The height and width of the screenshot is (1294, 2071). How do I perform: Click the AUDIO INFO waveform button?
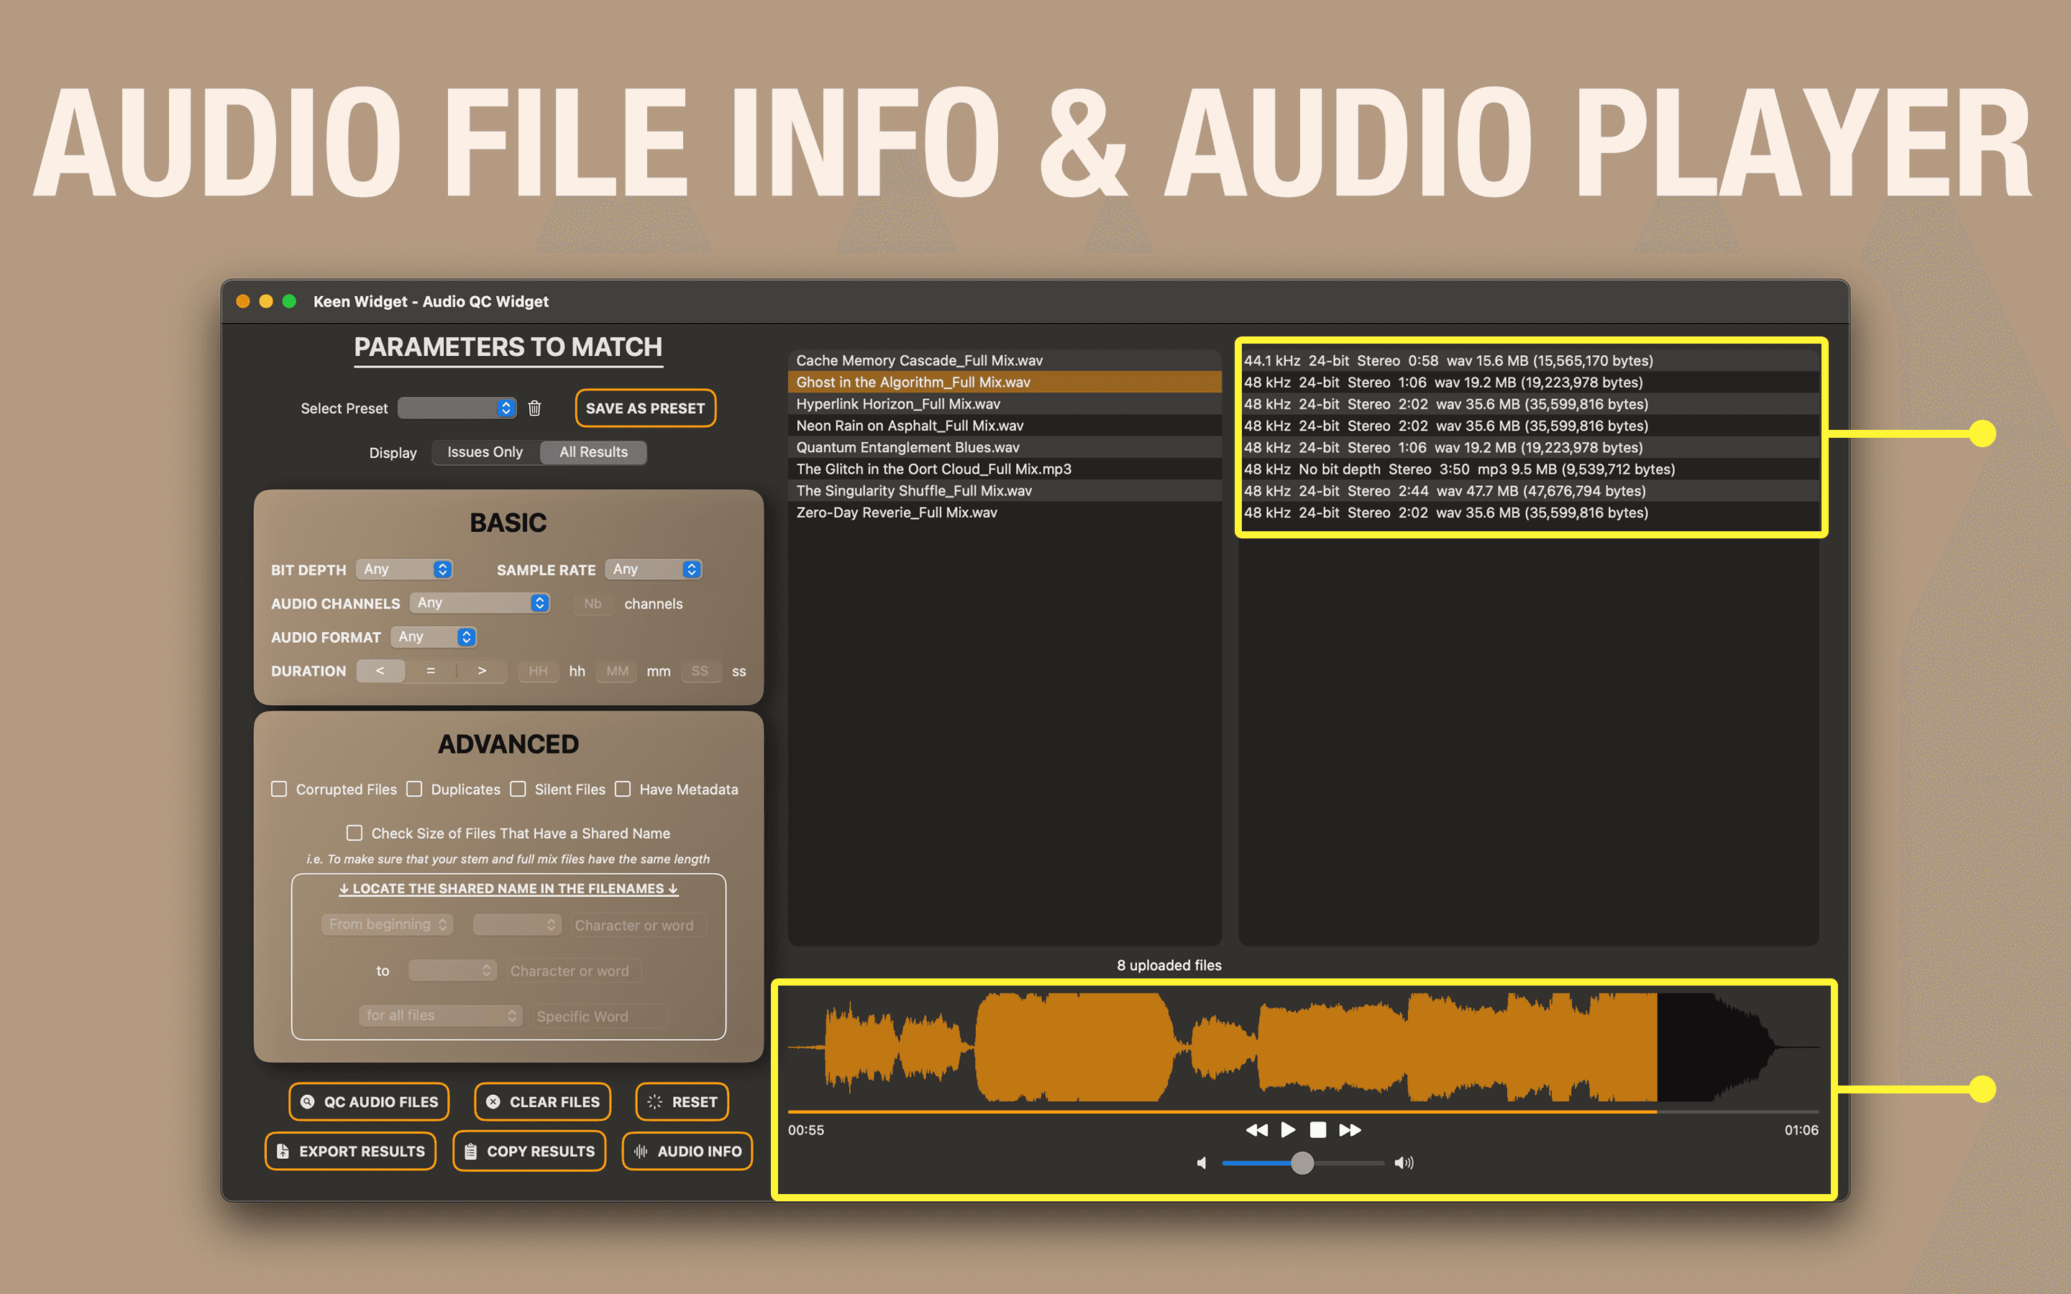pyautogui.click(x=687, y=1151)
